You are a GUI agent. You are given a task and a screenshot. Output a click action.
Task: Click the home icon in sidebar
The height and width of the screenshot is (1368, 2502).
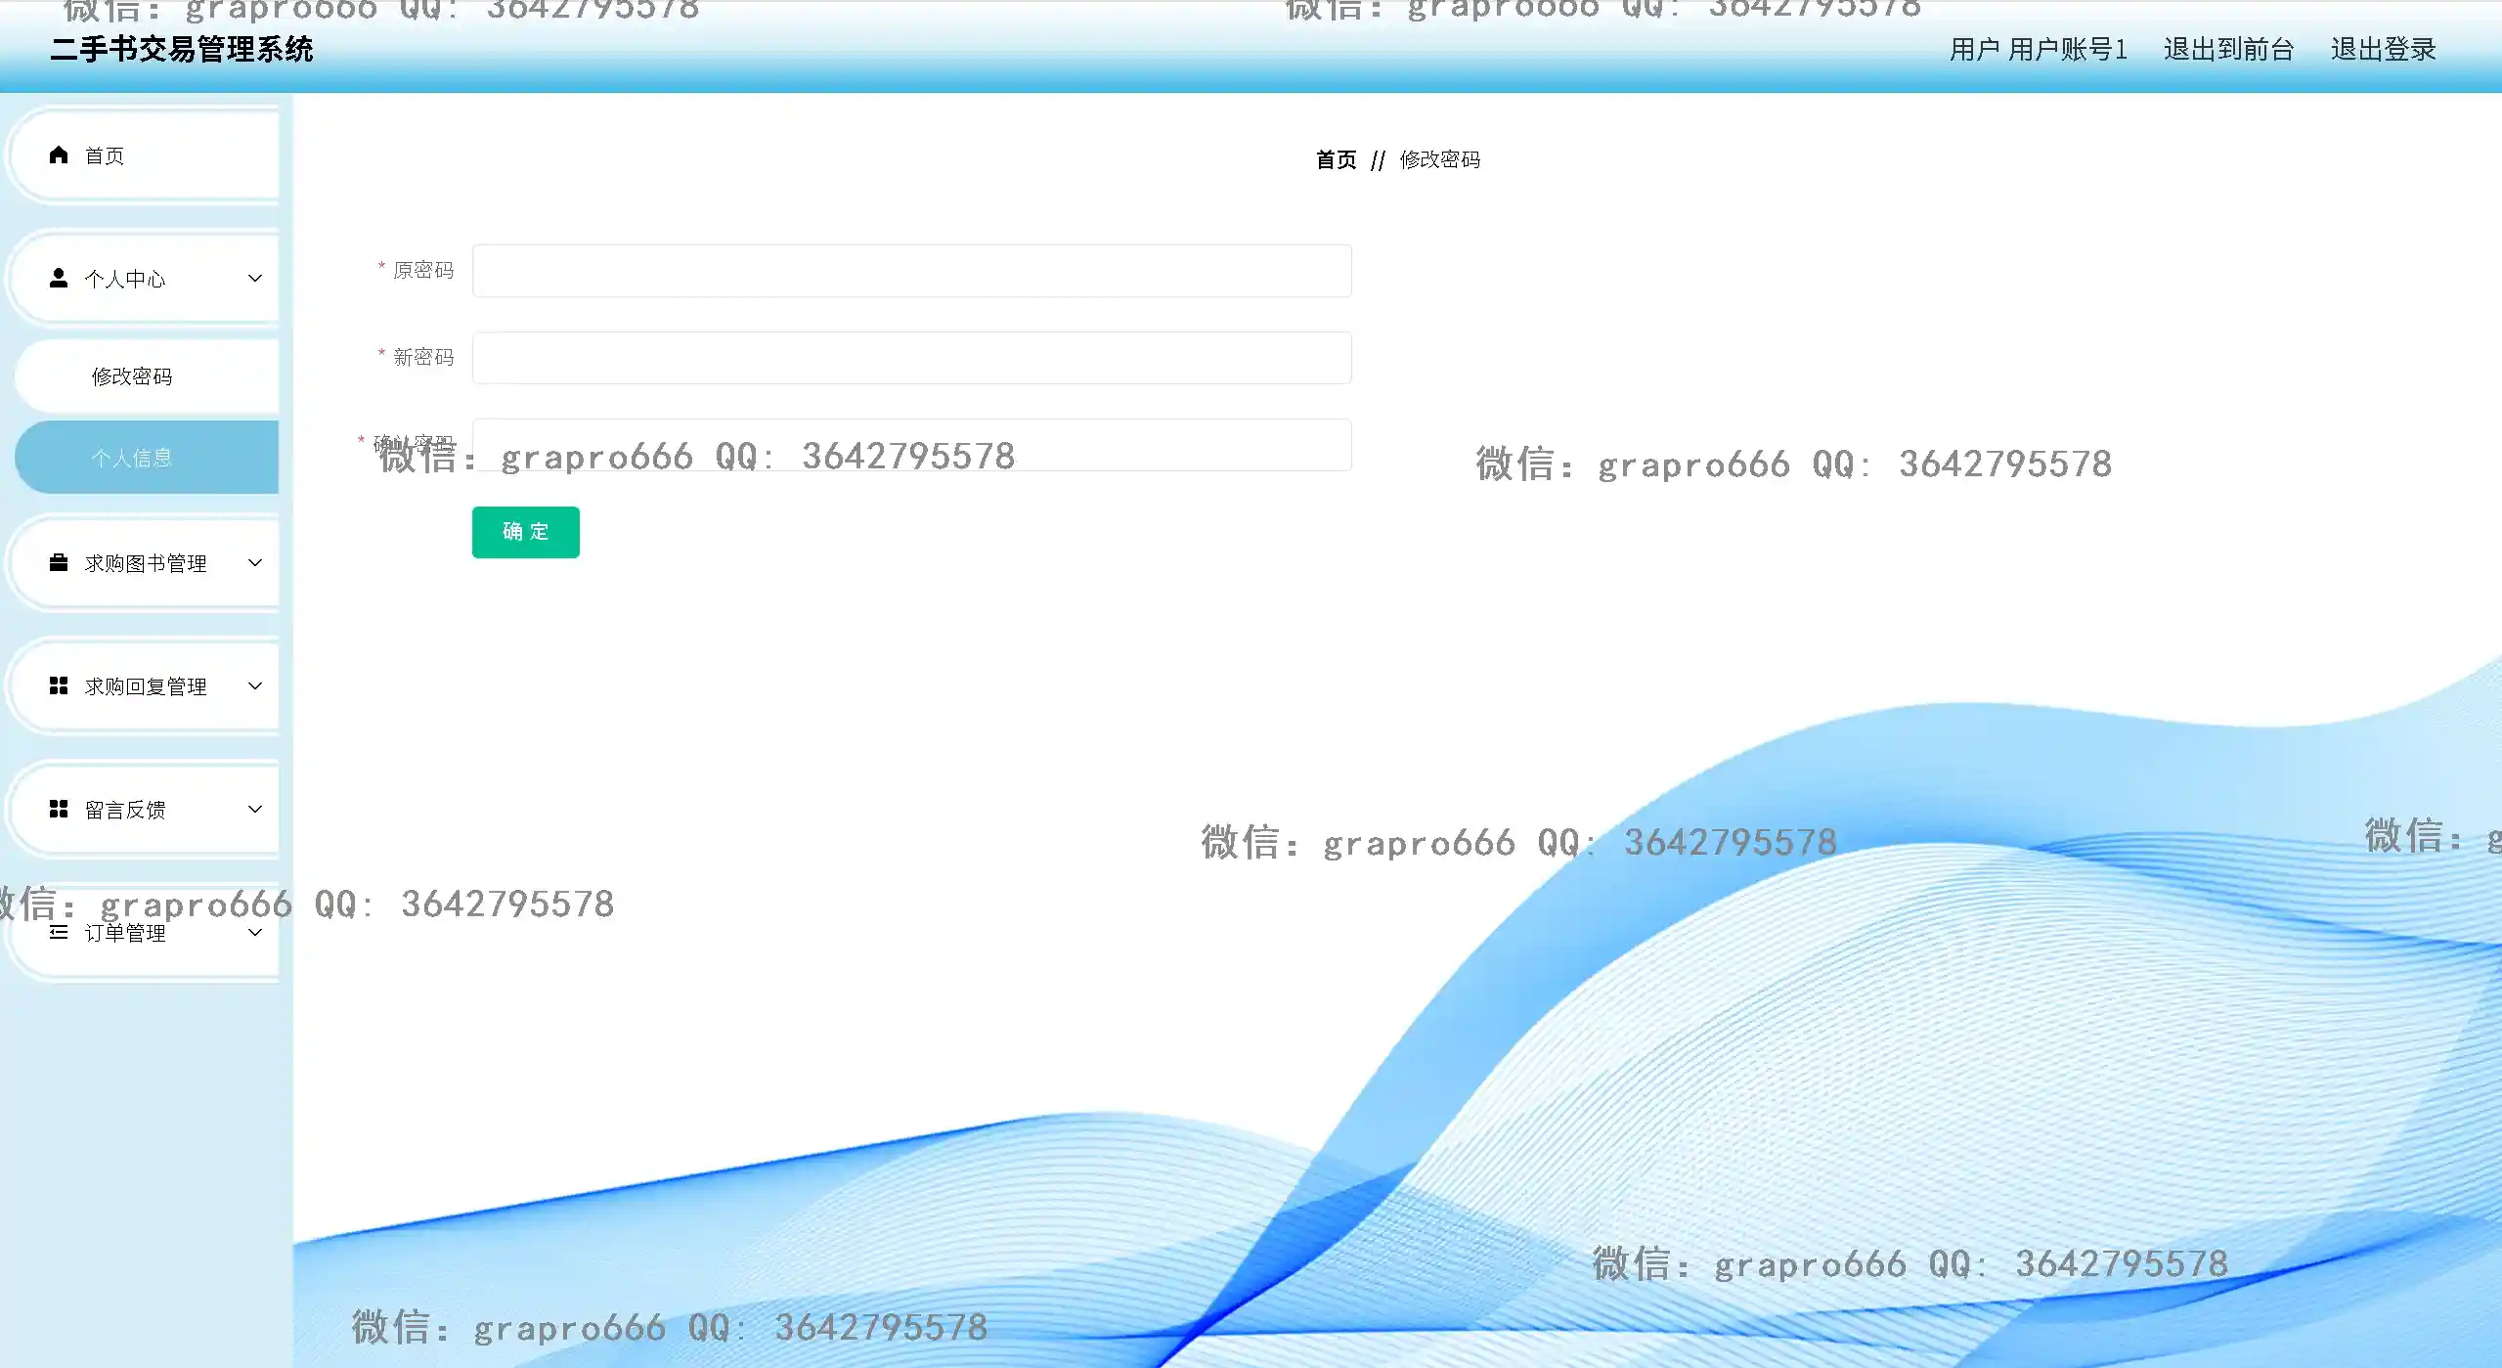tap(59, 154)
